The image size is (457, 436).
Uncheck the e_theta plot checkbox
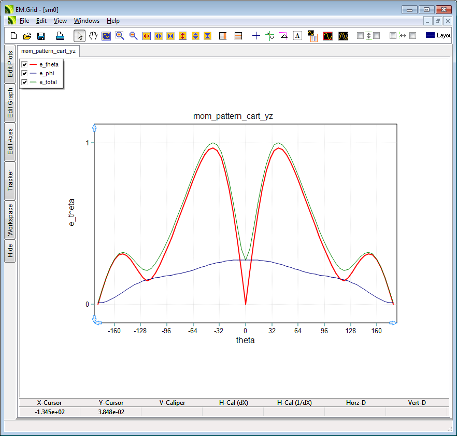[24, 64]
